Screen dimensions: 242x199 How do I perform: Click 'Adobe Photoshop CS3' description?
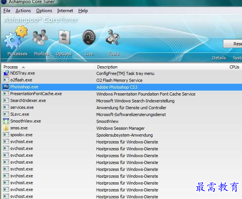(x=117, y=87)
